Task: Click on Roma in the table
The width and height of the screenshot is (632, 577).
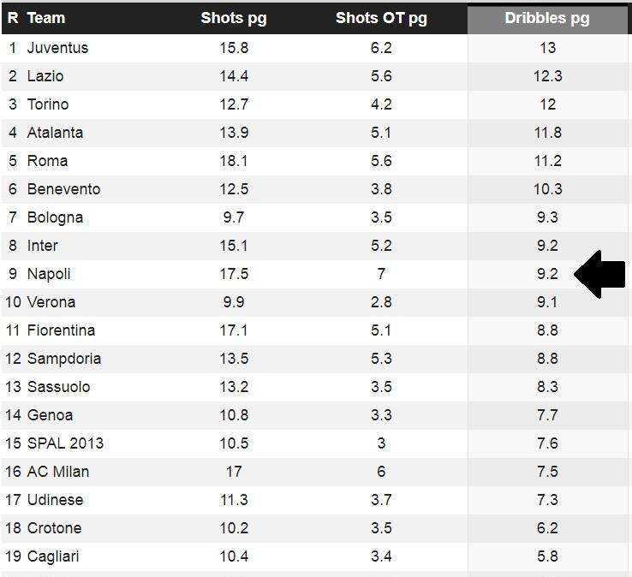Action: coord(47,161)
